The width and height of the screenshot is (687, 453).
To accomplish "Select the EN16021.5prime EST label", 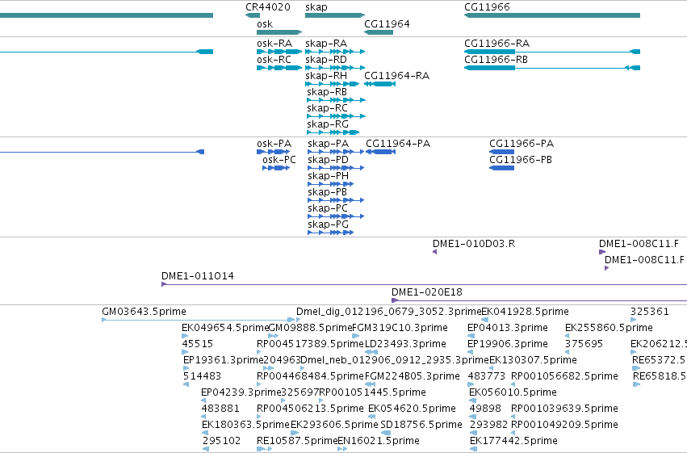I will click(379, 442).
